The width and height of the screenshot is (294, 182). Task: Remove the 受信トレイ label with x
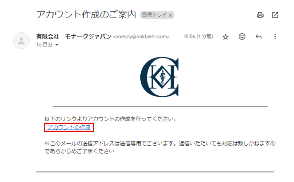[170, 16]
